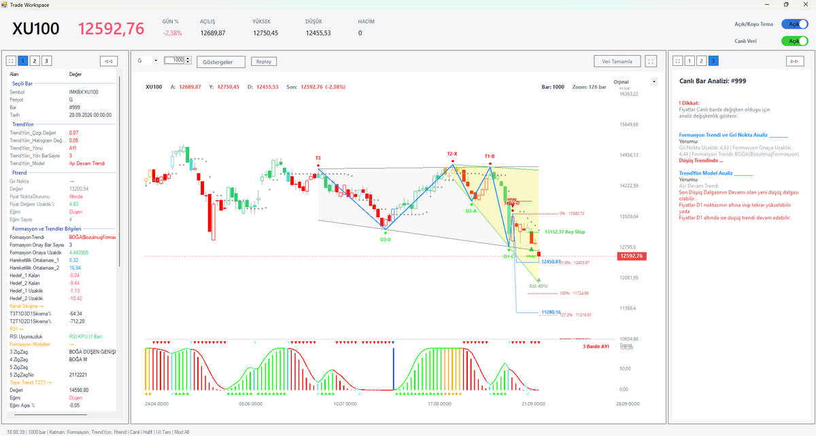
Task: Switch to tab 1 in right panel
Action: [x=690, y=61]
